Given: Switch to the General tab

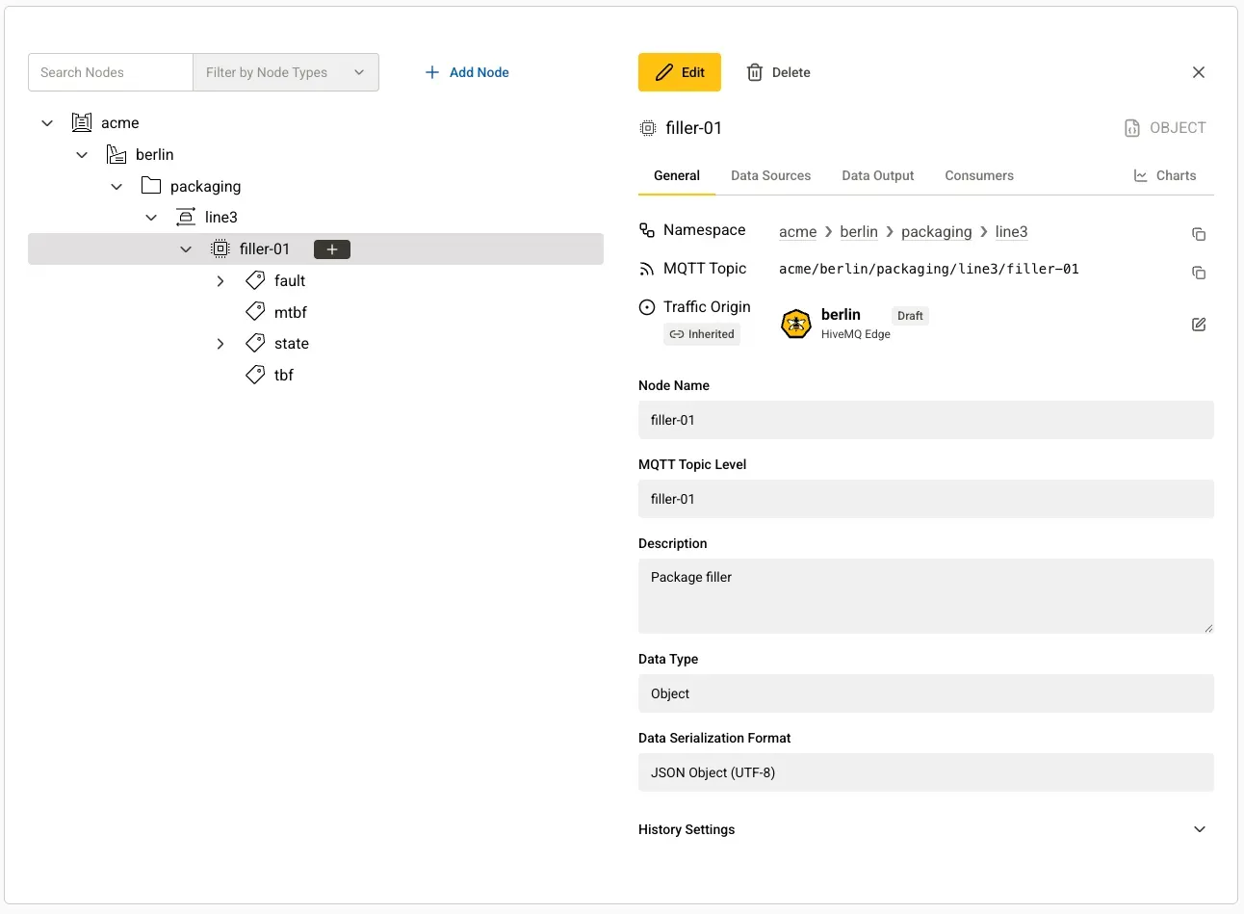Looking at the screenshot, I should point(677,175).
